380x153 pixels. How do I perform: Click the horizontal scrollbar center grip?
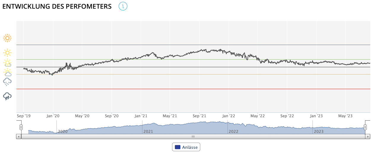pyautogui.click(x=193, y=136)
